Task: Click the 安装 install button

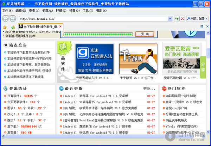Action: (x=145, y=34)
